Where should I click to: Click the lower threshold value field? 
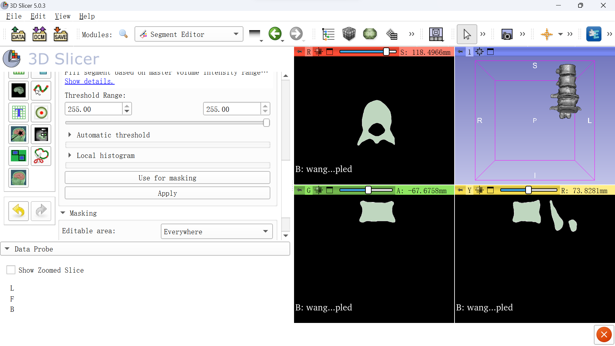94,109
